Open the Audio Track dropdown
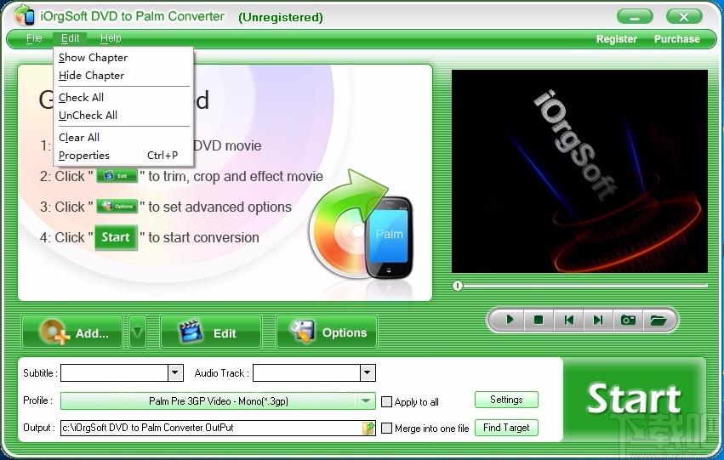724x460 pixels. point(368,372)
